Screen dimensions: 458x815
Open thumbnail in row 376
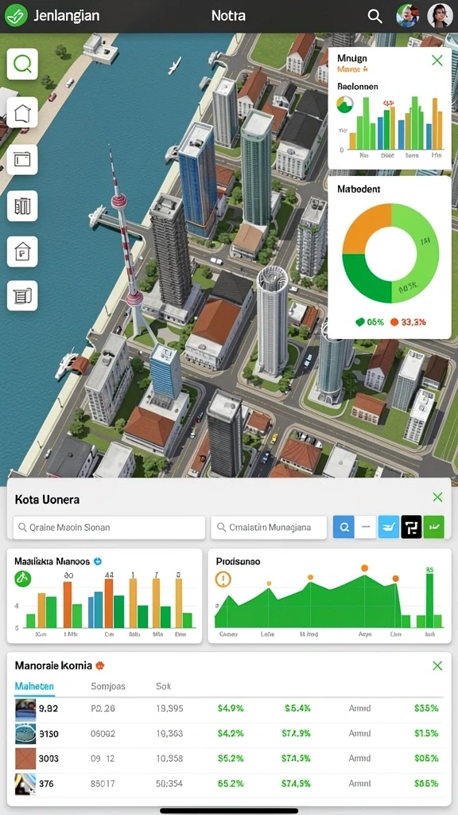tap(25, 783)
